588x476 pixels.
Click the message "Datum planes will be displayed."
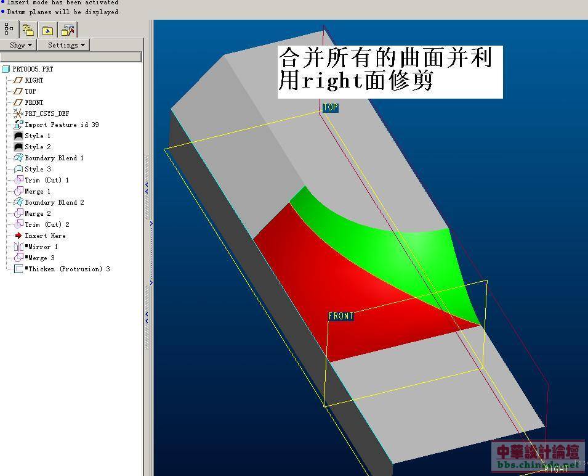tap(63, 12)
